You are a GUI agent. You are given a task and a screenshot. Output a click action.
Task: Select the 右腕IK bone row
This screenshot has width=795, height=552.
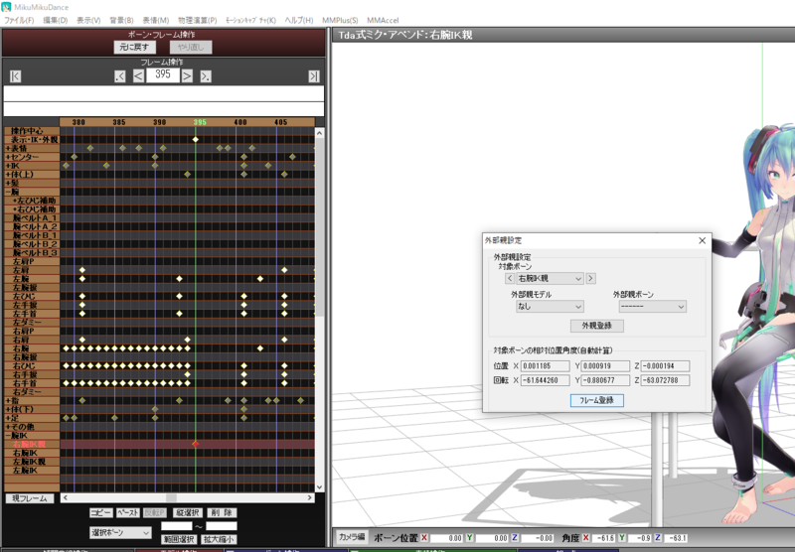pos(32,454)
